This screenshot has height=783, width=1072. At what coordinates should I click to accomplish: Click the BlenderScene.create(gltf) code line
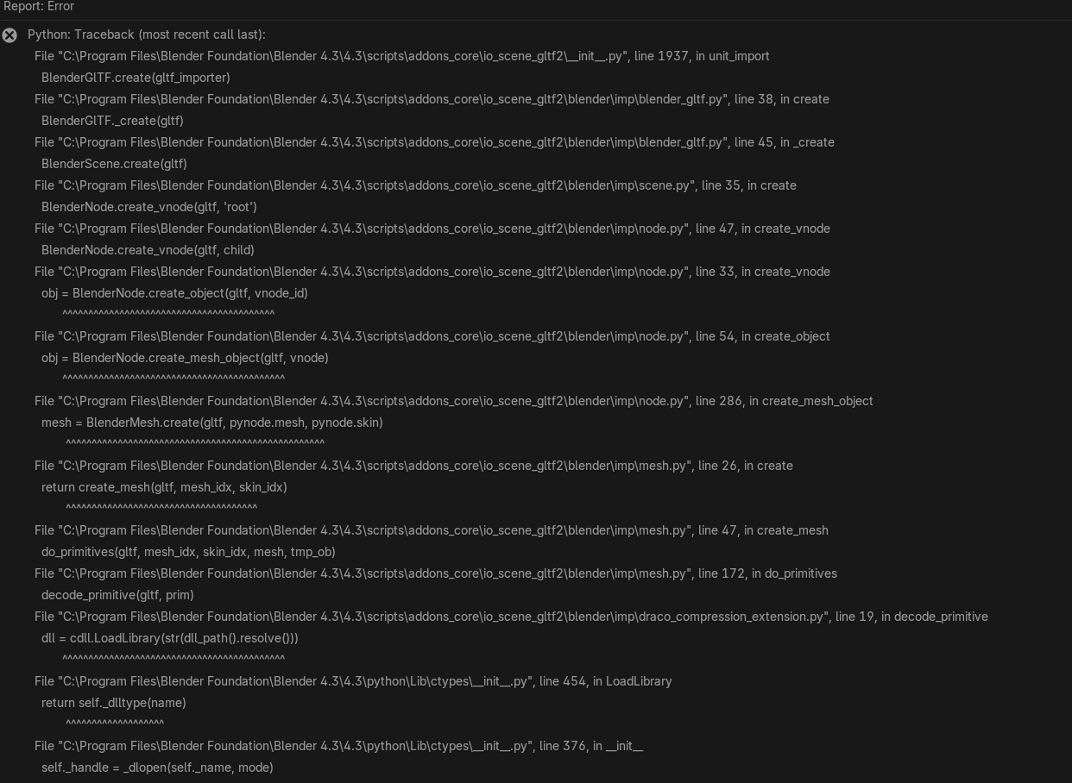[114, 164]
